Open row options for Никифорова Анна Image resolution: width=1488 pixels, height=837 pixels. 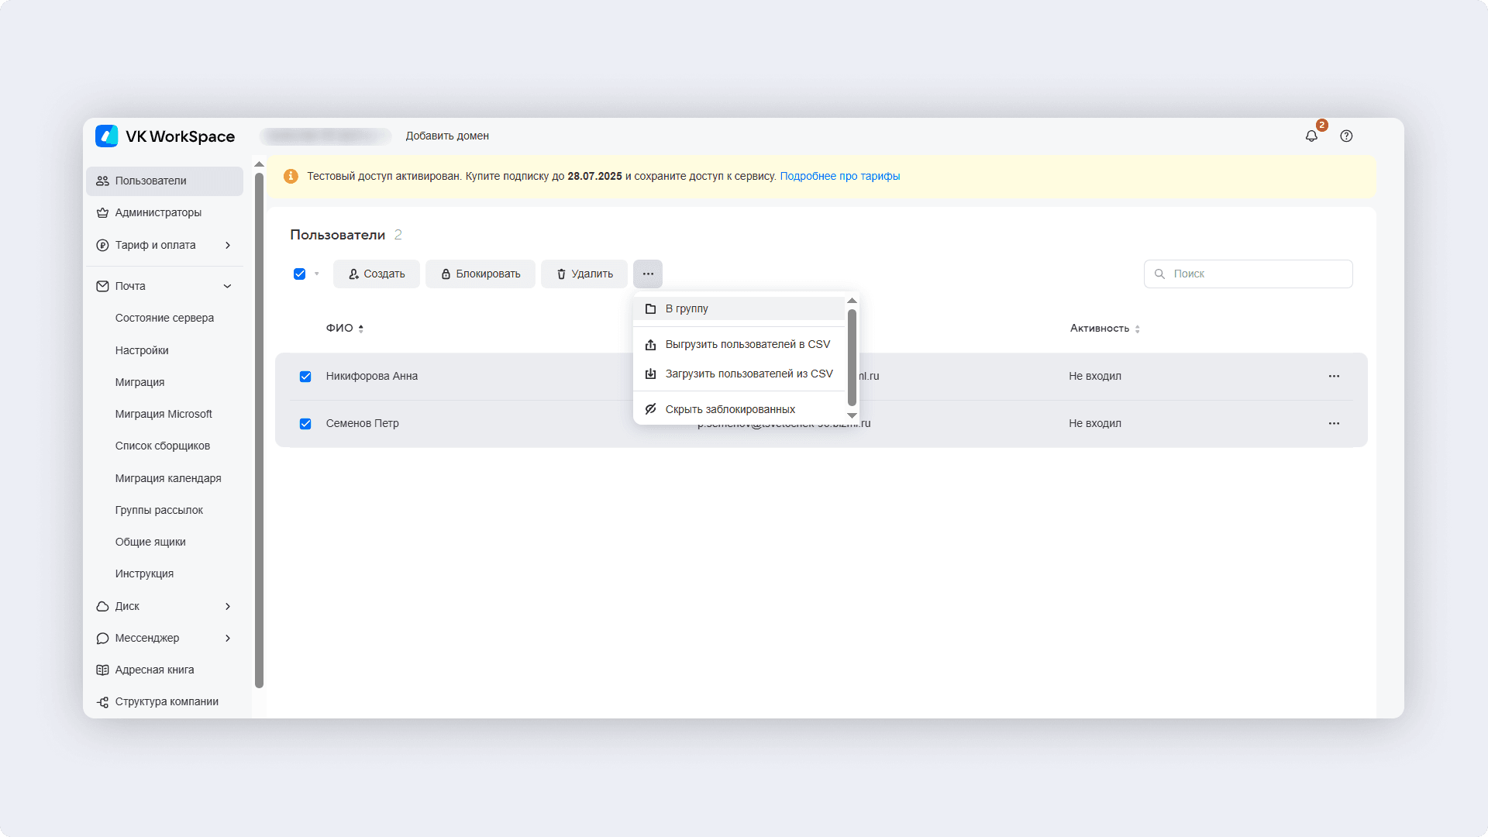1334,376
